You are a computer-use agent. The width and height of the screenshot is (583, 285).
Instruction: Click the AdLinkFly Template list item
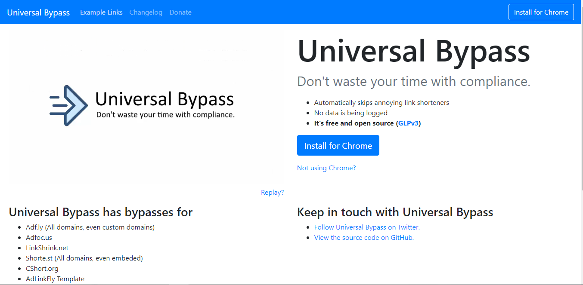pos(55,279)
